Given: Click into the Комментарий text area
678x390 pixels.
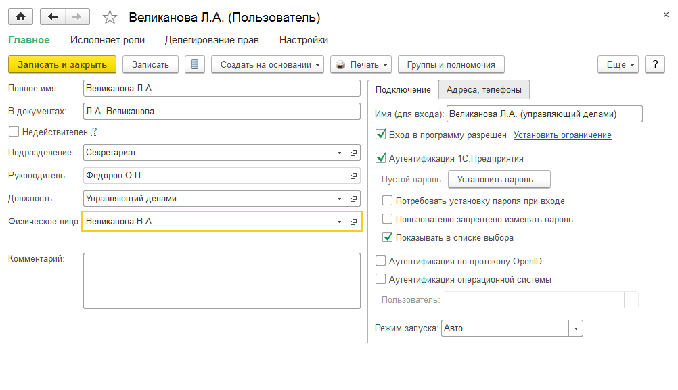Looking at the screenshot, I should tap(221, 281).
